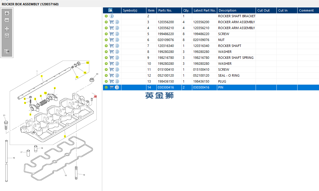Viewport: 319px width, 191px height.
Task: Sort table by Description column header
Action: pyautogui.click(x=227, y=10)
